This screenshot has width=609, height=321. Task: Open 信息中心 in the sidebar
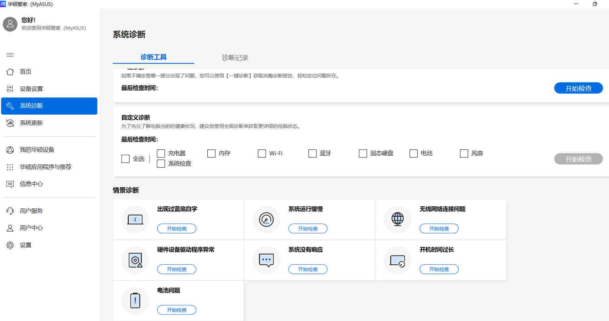point(49,184)
